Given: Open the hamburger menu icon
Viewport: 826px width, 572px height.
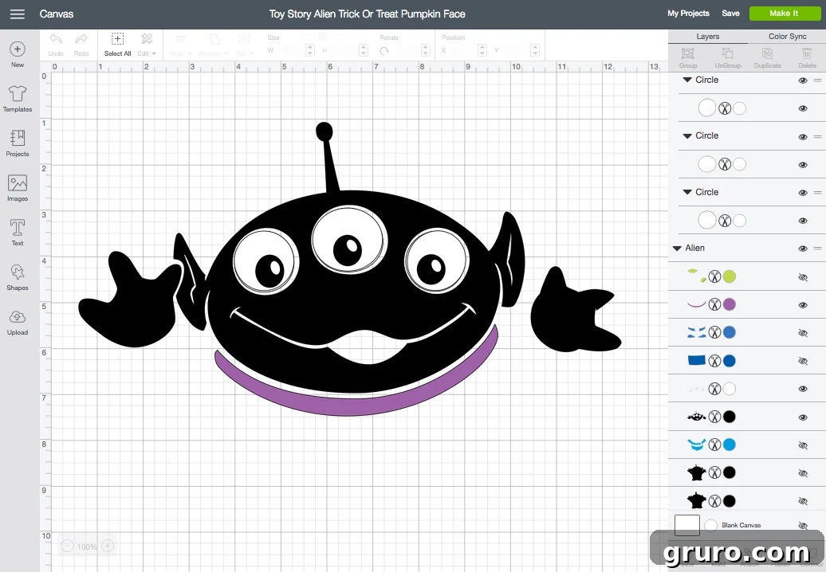Looking at the screenshot, I should tap(18, 14).
